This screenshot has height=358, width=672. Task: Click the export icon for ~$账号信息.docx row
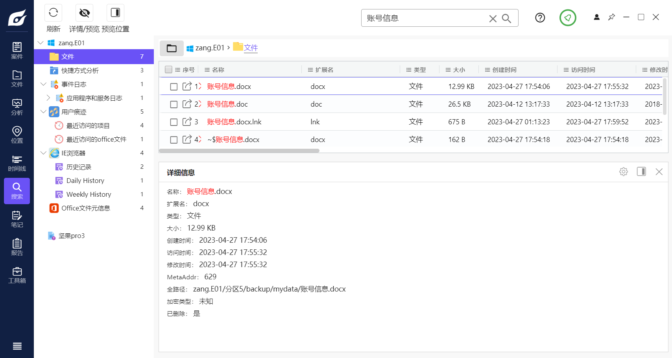[x=187, y=139]
